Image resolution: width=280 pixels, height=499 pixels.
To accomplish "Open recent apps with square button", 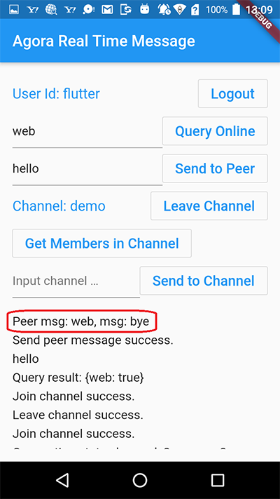I will tap(218, 480).
